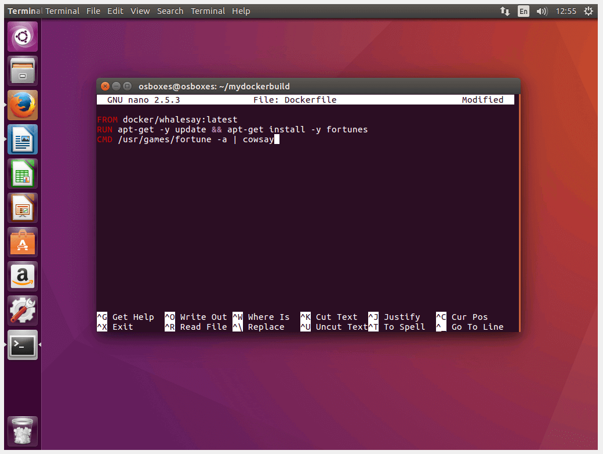The width and height of the screenshot is (603, 454).
Task: Click the Ubuntu Dash button
Action: point(22,36)
